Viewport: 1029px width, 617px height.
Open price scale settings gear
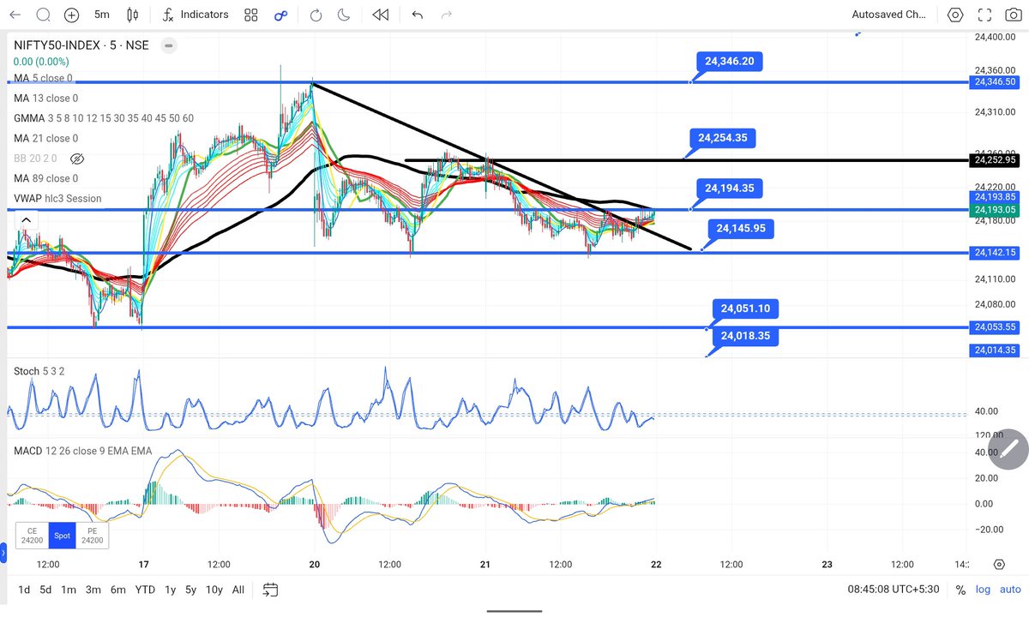pyautogui.click(x=999, y=564)
